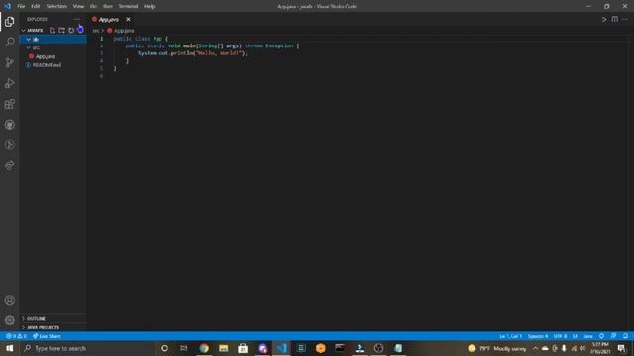Click the Refresh Explorer icon

[71, 30]
